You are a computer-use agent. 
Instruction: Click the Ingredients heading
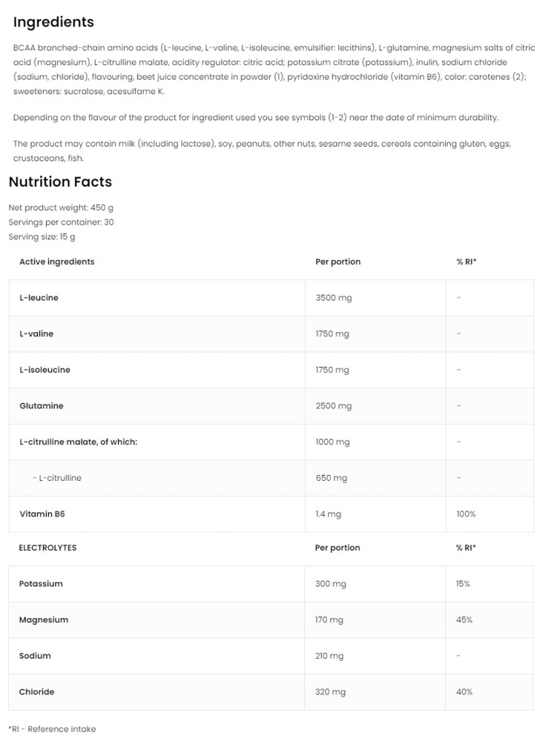[53, 23]
